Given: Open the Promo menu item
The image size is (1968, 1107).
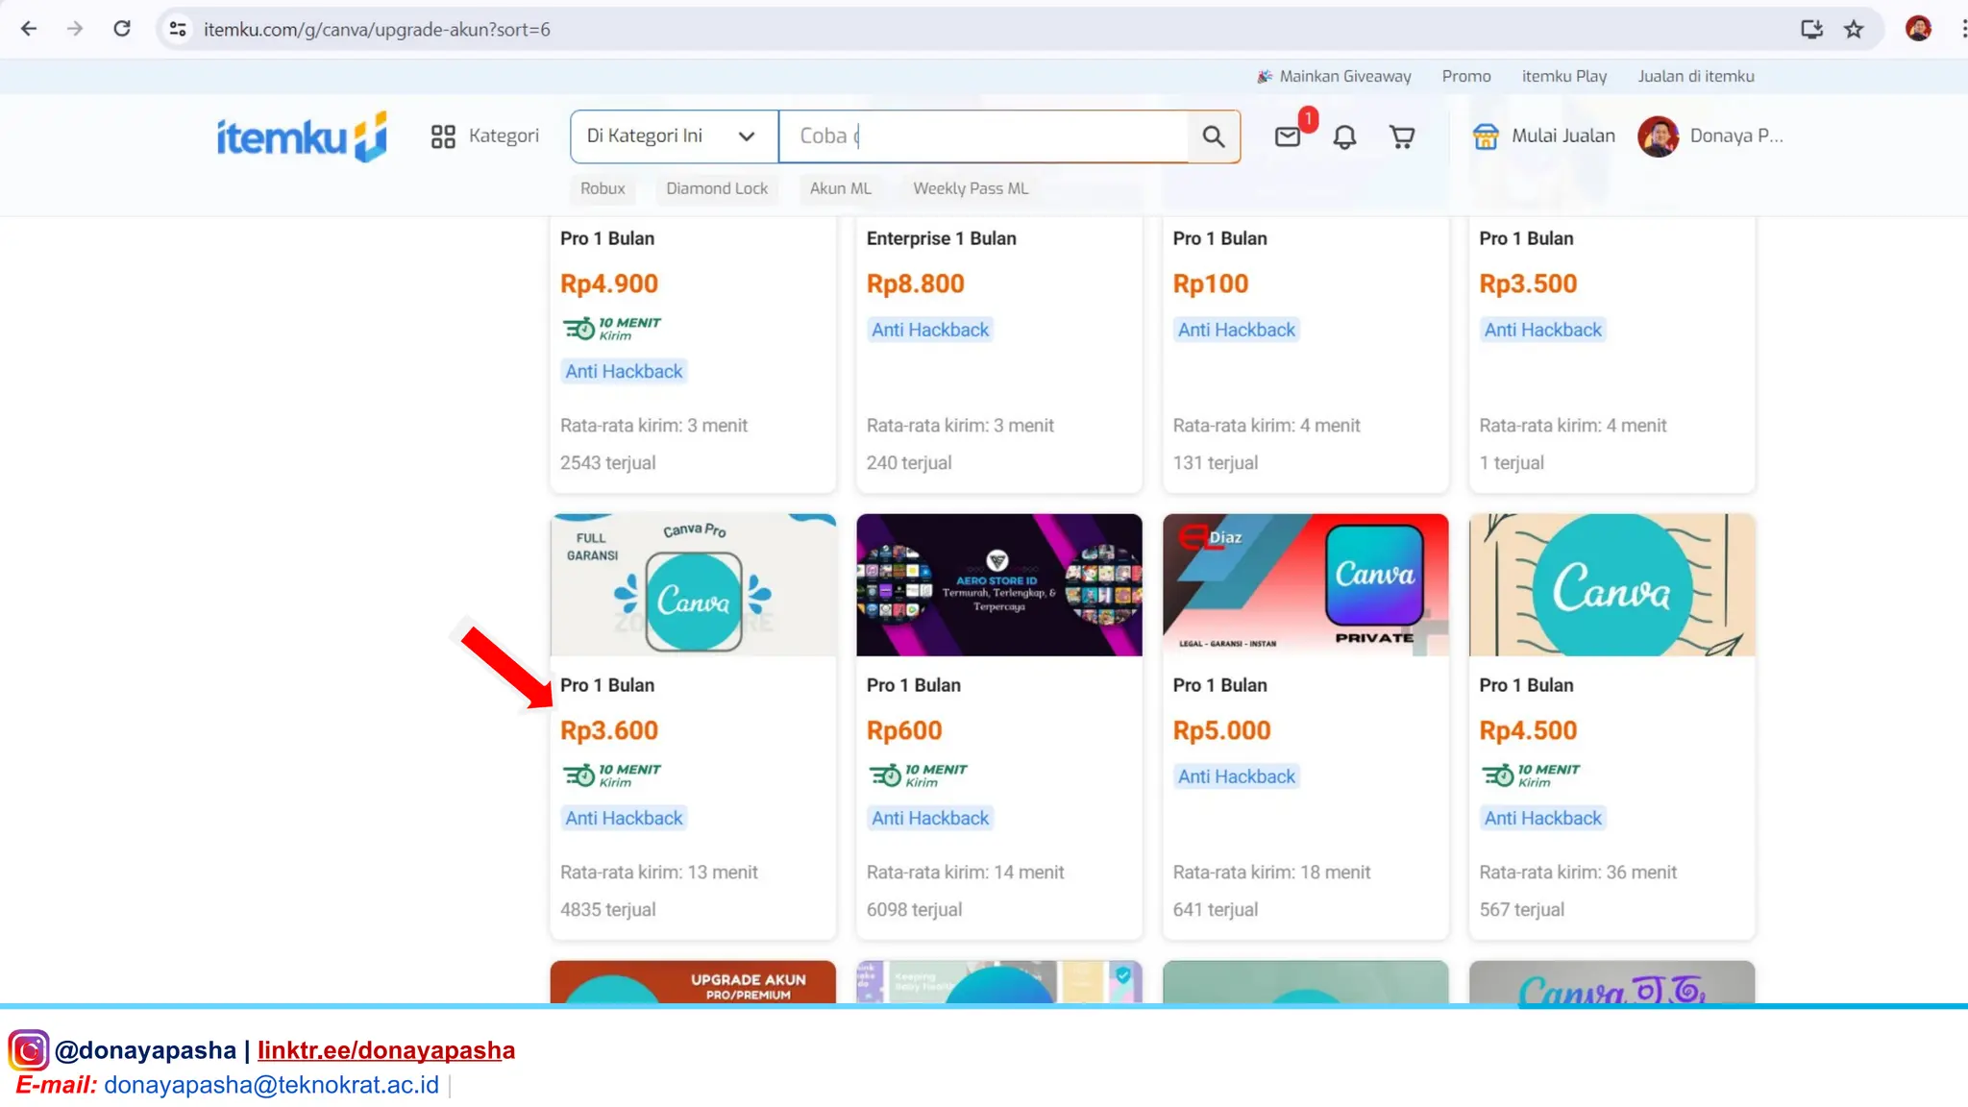Looking at the screenshot, I should 1465,76.
